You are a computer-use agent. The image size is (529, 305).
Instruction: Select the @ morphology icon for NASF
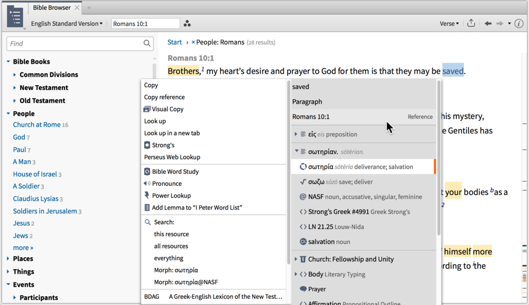pyautogui.click(x=303, y=197)
